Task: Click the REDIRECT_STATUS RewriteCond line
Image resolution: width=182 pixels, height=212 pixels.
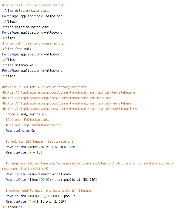Action: pyautogui.click(x=40, y=147)
